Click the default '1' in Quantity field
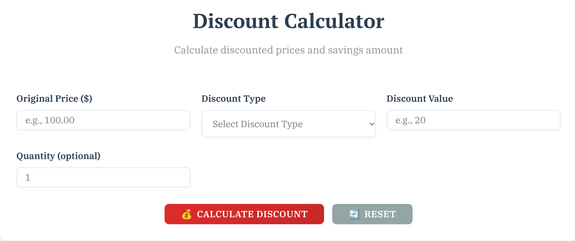The width and height of the screenshot is (575, 241). pos(28,178)
